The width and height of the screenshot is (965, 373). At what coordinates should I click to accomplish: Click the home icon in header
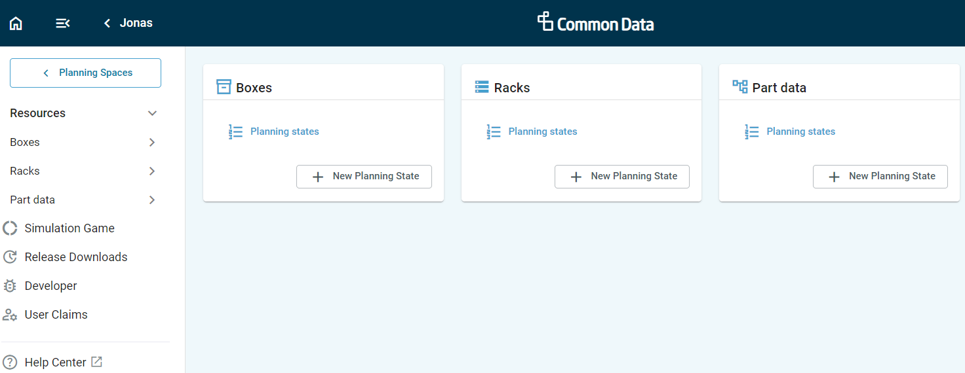(16, 24)
